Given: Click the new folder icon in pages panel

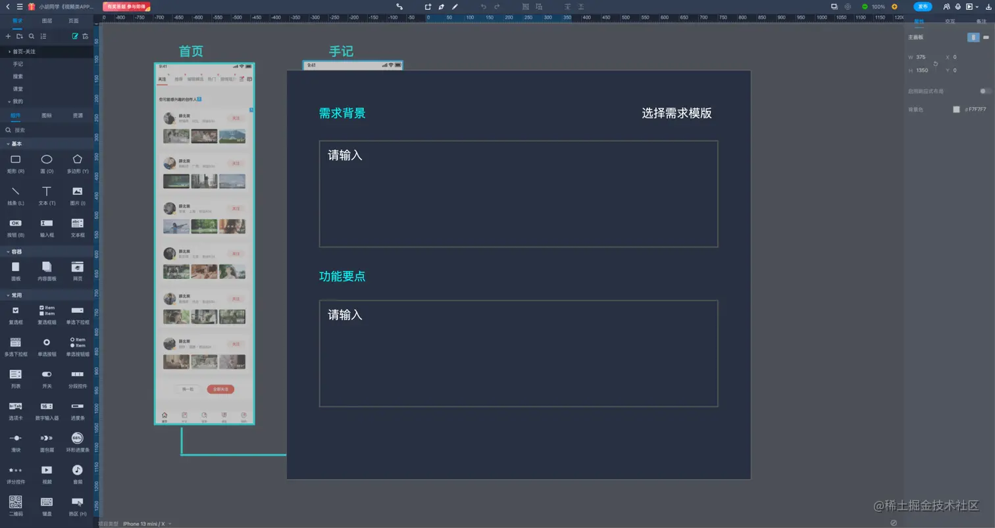Looking at the screenshot, I should [20, 36].
